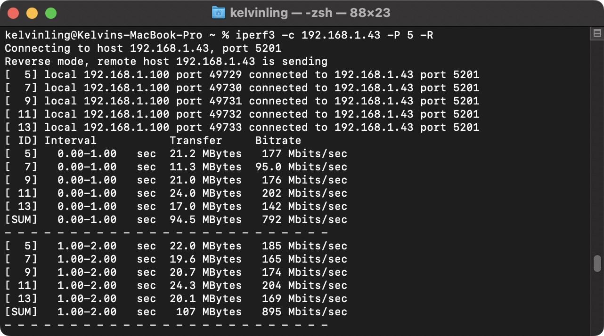Close the Terminal window with the red button

(x=13, y=13)
